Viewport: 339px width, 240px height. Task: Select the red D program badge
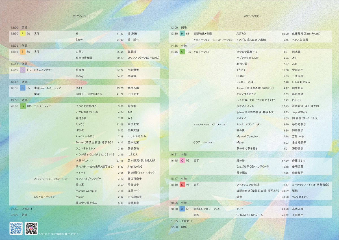(182, 185)
